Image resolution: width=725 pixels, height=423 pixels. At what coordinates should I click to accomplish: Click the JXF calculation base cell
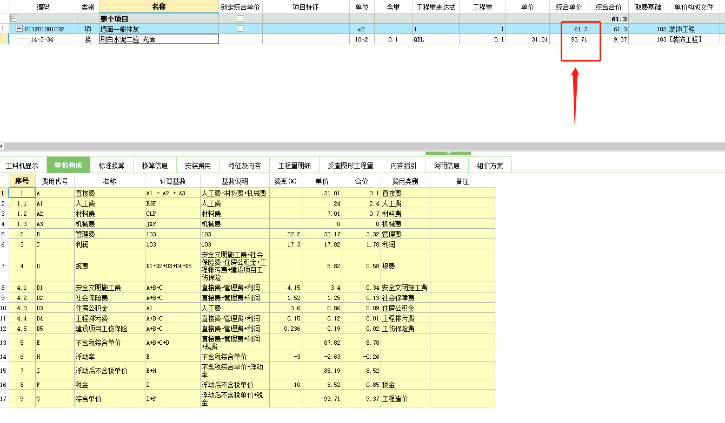172,224
